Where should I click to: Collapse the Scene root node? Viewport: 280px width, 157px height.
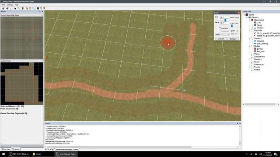pos(244,15)
